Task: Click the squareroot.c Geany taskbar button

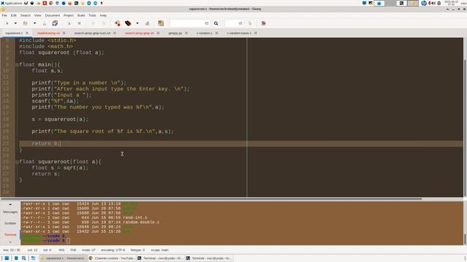Action: tap(63, 258)
